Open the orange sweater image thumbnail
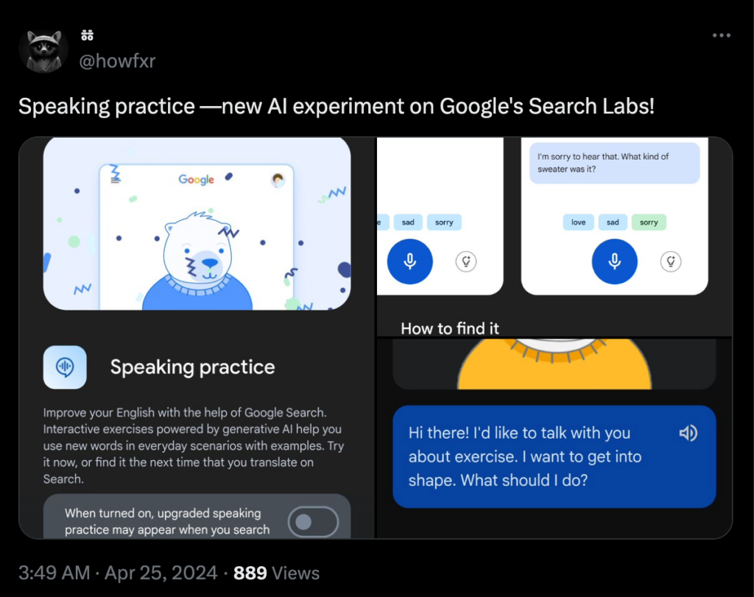Viewport: 754px width, 597px height. [554, 364]
